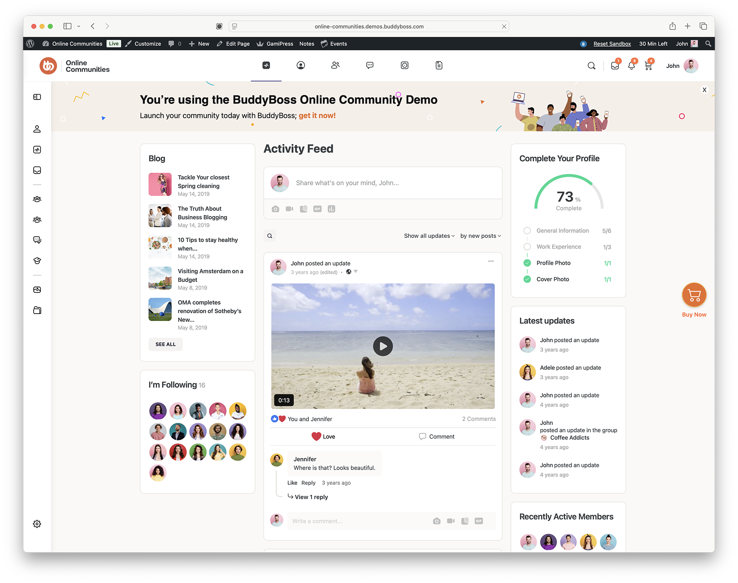Open the 'by new posts' sorting dropdown
This screenshot has height=583, width=738.
[480, 236]
